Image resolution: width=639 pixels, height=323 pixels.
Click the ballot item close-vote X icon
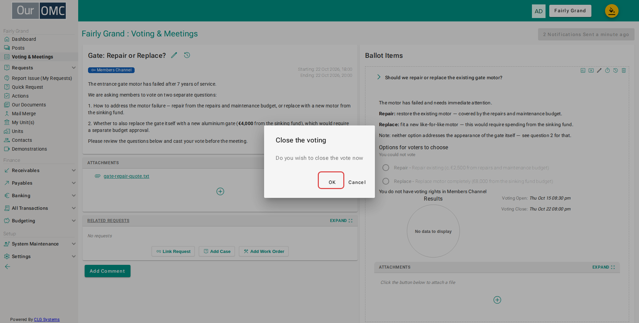[591, 70]
